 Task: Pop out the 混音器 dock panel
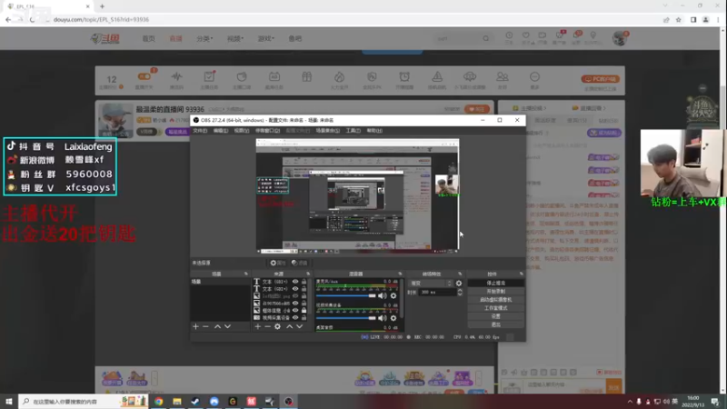[x=400, y=274]
